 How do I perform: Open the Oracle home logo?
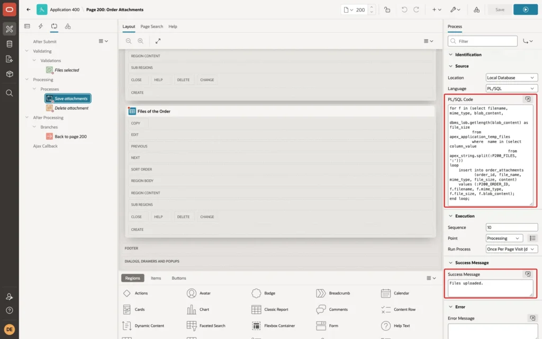pos(10,10)
